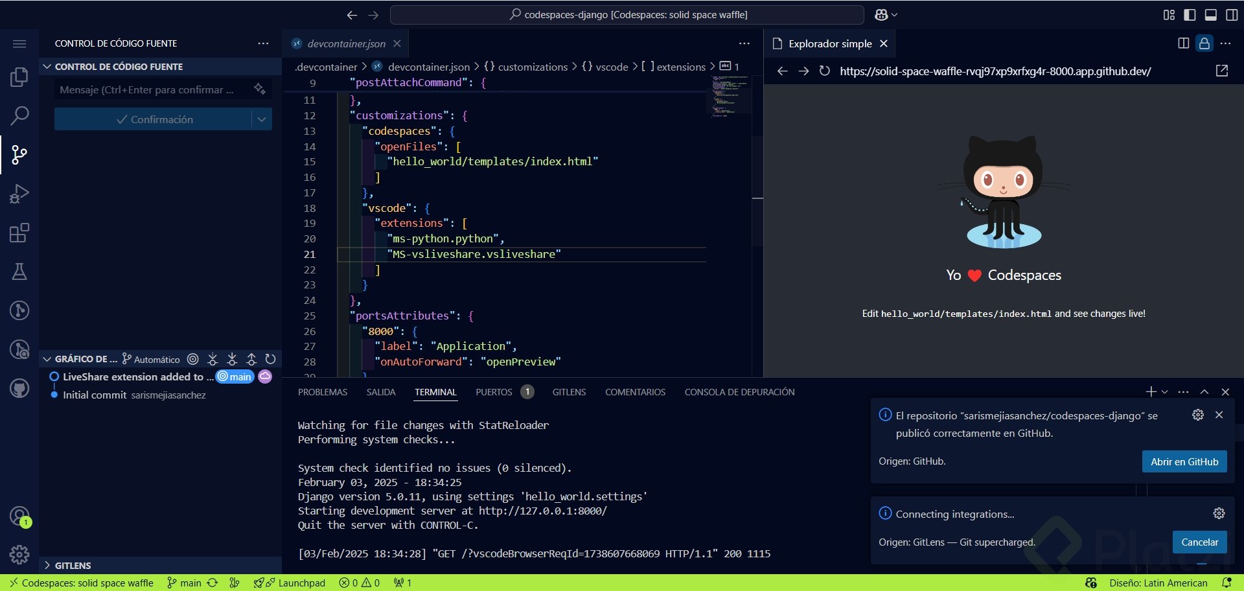Open the Testing flask icon
This screenshot has width=1244, height=591.
point(19,272)
